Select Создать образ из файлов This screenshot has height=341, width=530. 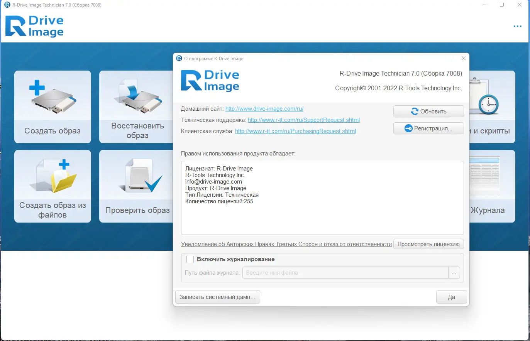(52, 186)
